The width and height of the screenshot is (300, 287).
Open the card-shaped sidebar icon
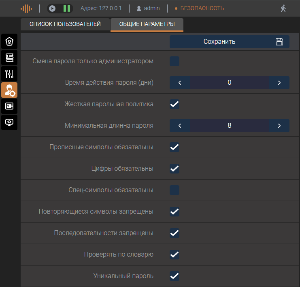[x=9, y=106]
